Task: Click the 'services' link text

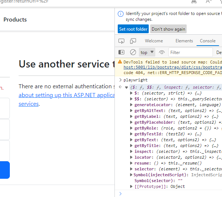Action: 28,104
